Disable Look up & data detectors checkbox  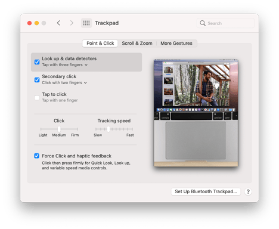pyautogui.click(x=37, y=62)
